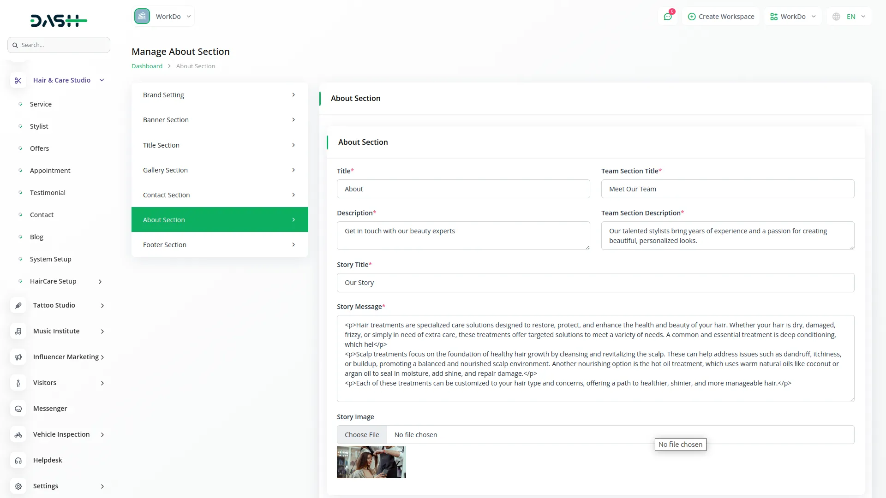Open the Gallery Section tab
Viewport: 886px width, 498px height.
(x=219, y=170)
